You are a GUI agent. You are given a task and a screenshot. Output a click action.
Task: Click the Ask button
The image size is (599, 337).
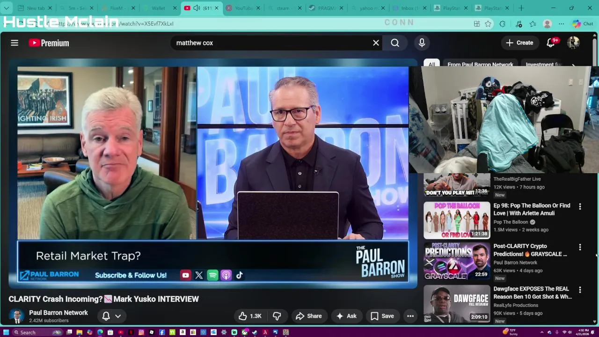[x=346, y=316]
